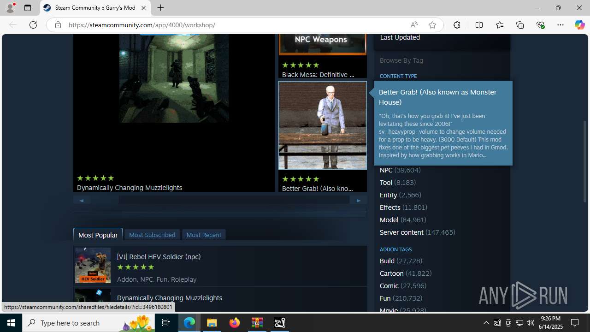The height and width of the screenshot is (332, 590).
Task: Open a new tab with plus icon
Action: pos(160,8)
